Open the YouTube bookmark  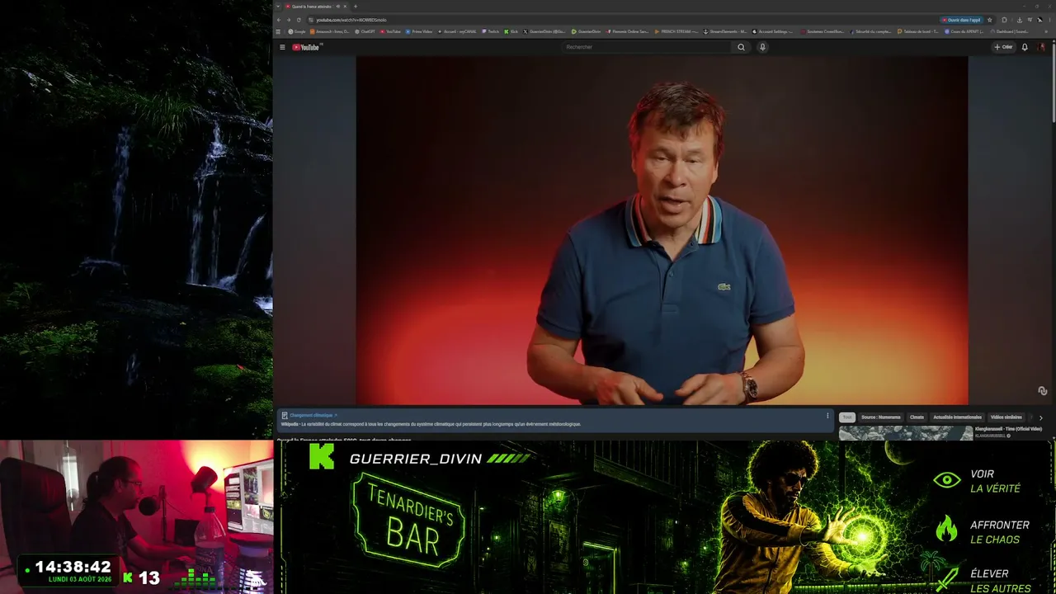pos(390,31)
